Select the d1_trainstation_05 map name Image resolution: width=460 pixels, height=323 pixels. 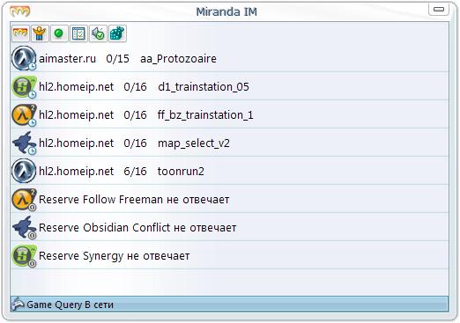point(204,87)
